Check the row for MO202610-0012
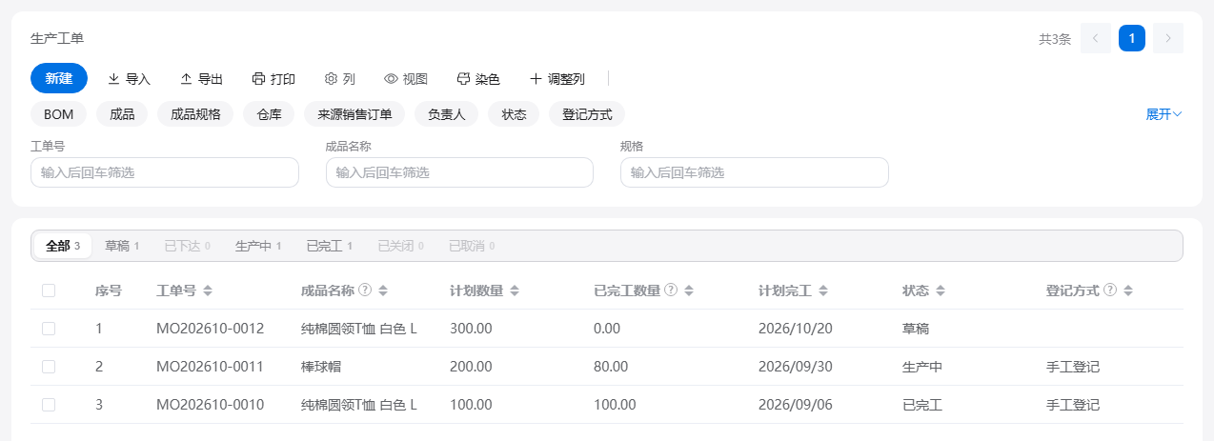 click(49, 329)
